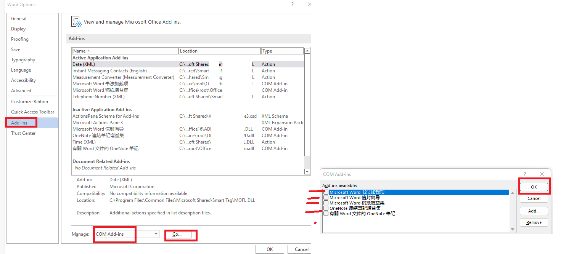
Task: Close the Word Options window
Action: tap(309, 4)
